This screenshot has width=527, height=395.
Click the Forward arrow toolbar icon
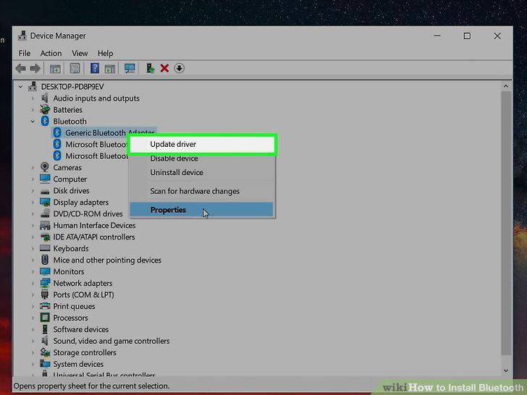tap(35, 69)
